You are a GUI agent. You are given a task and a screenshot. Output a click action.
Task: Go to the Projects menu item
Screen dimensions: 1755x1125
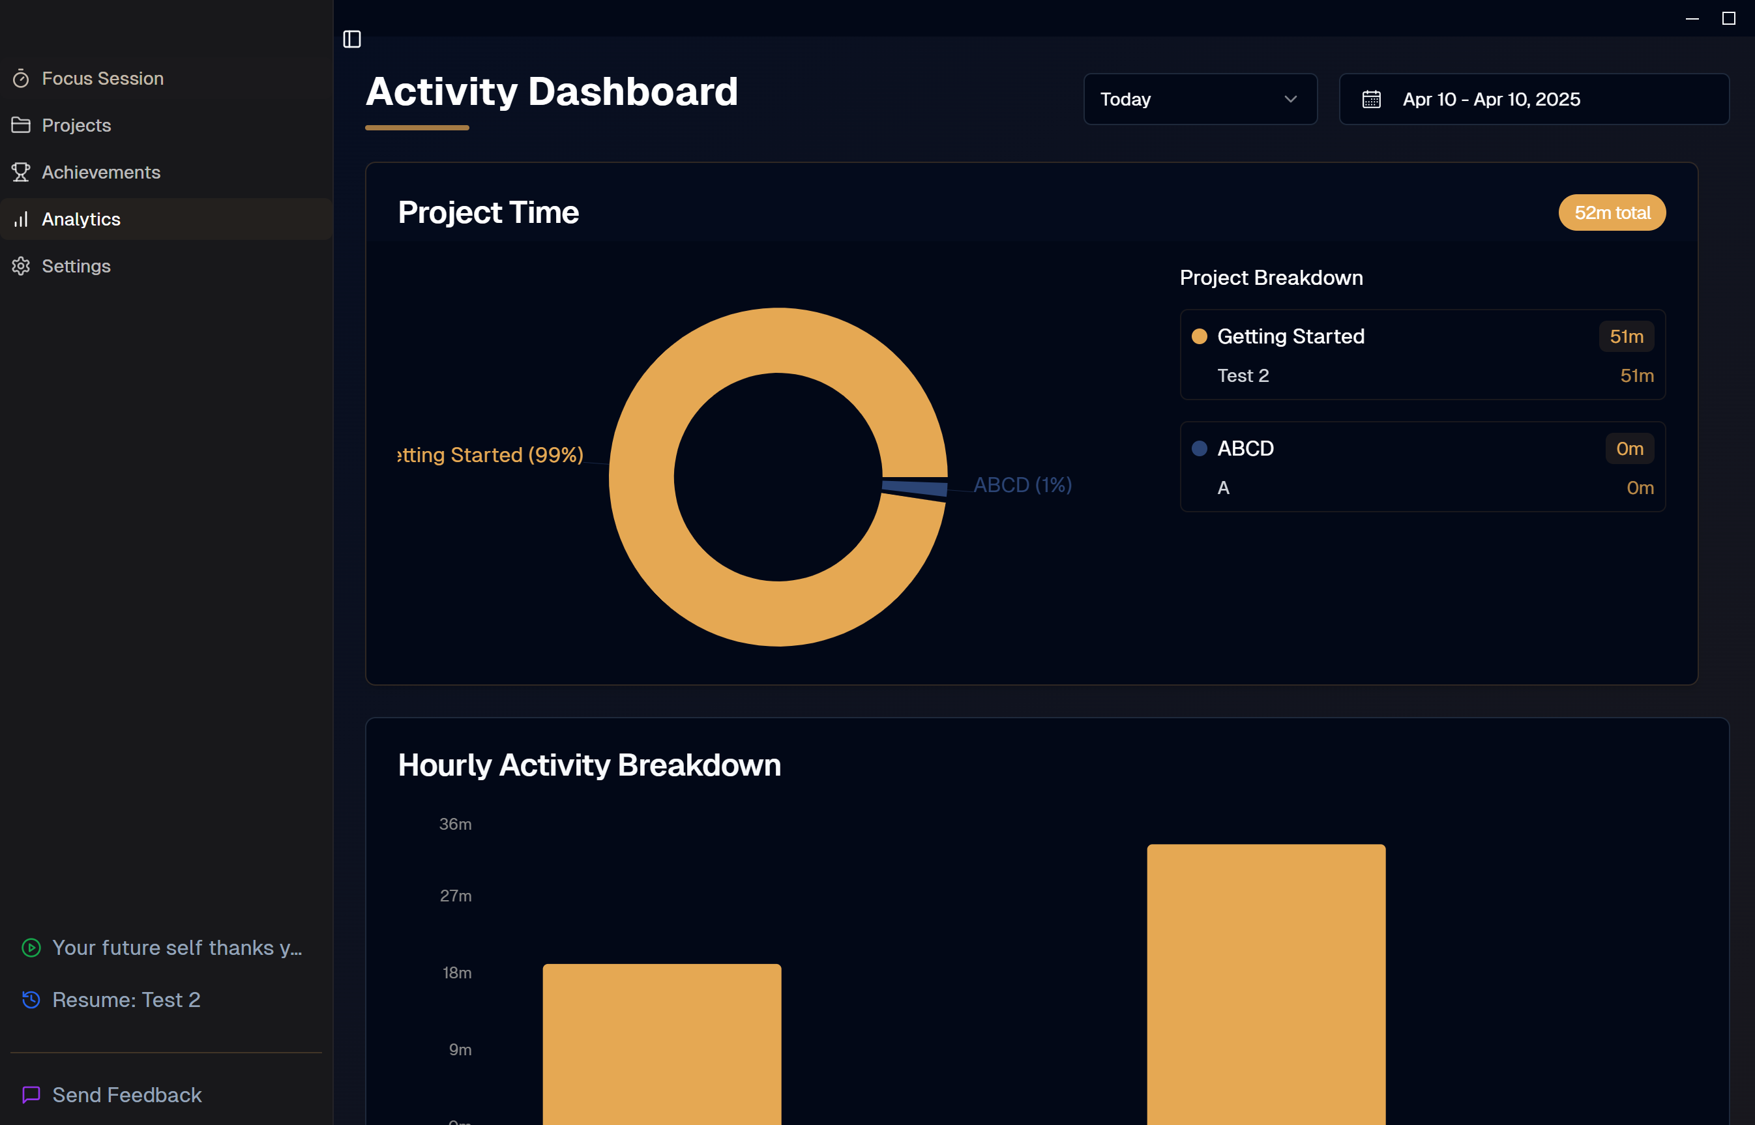tap(77, 125)
